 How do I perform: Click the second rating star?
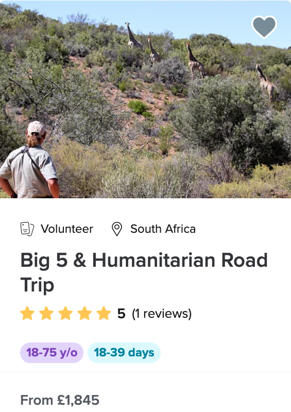pyautogui.click(x=46, y=313)
